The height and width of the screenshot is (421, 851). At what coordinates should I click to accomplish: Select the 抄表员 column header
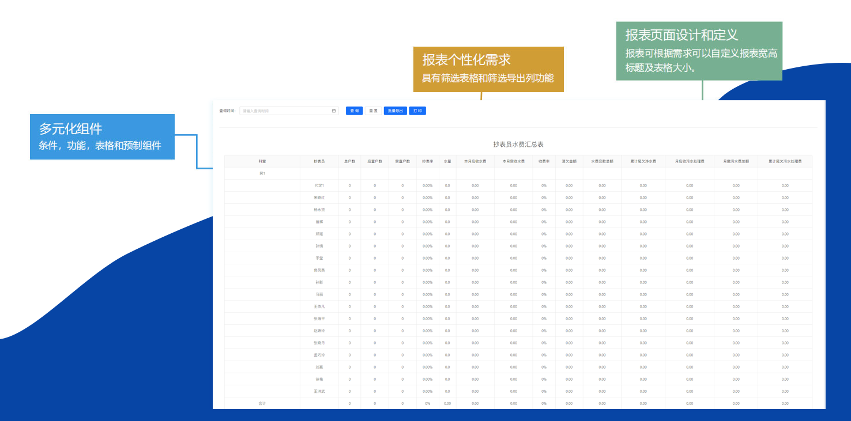[319, 161]
